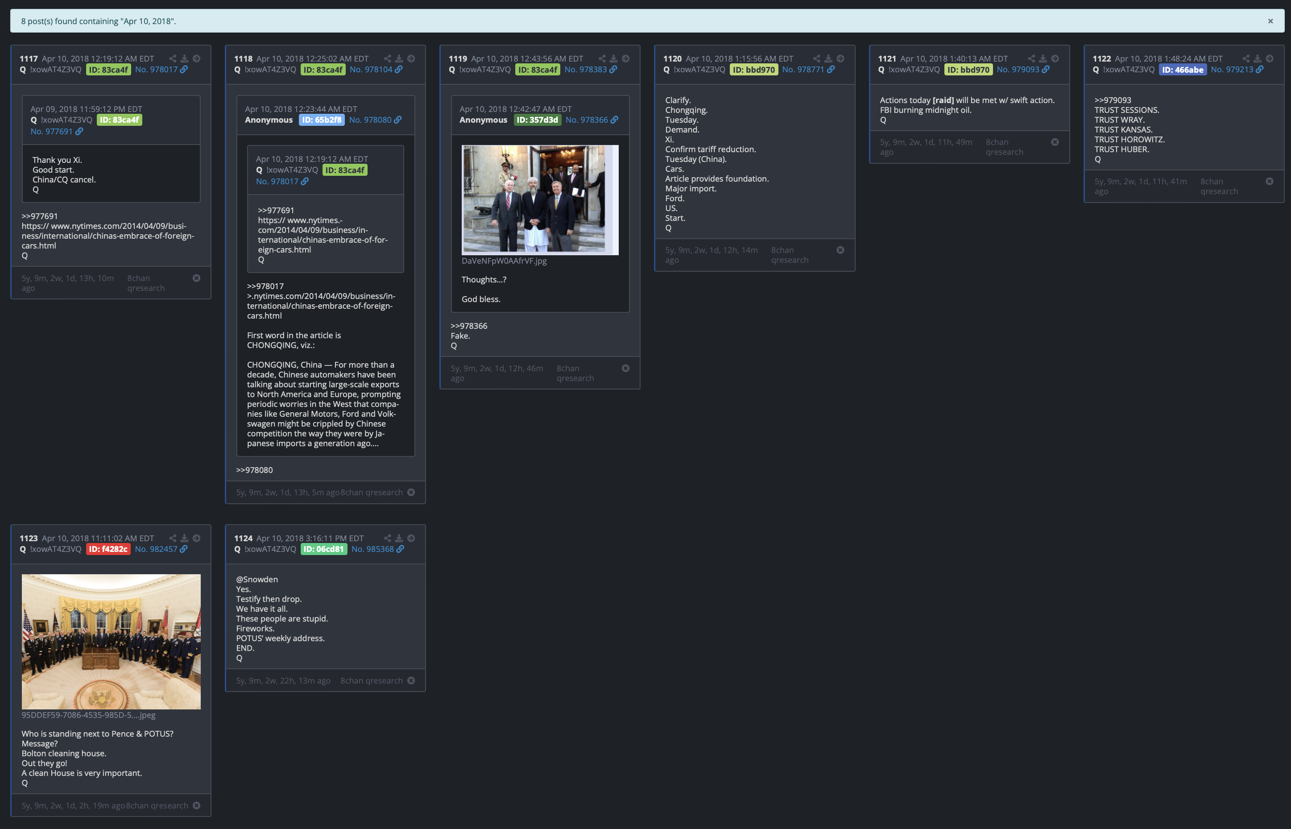
Task: Download post 1124
Action: tap(399, 538)
